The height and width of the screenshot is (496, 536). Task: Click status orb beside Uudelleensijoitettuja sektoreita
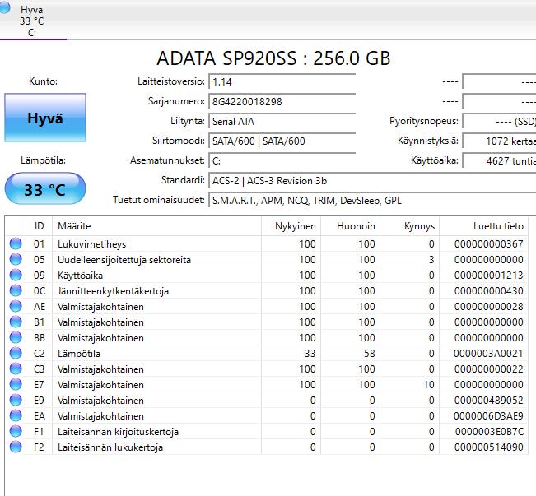16,260
